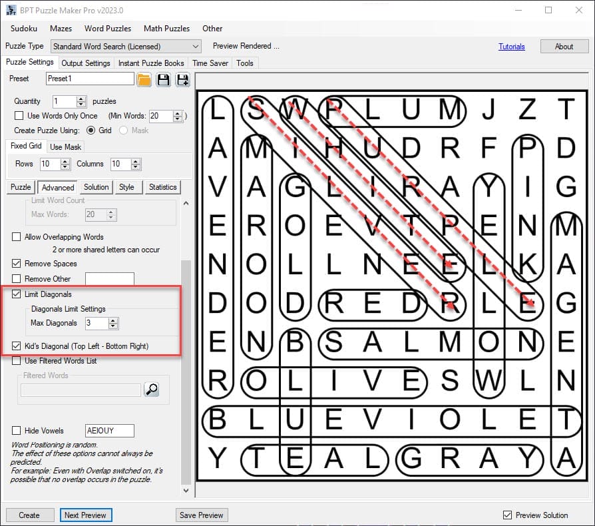Image resolution: width=595 pixels, height=526 pixels.
Task: Uncheck the Limit Diagonals checkbox
Action: (17, 294)
